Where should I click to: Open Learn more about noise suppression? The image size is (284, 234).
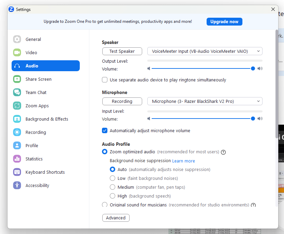click(183, 161)
